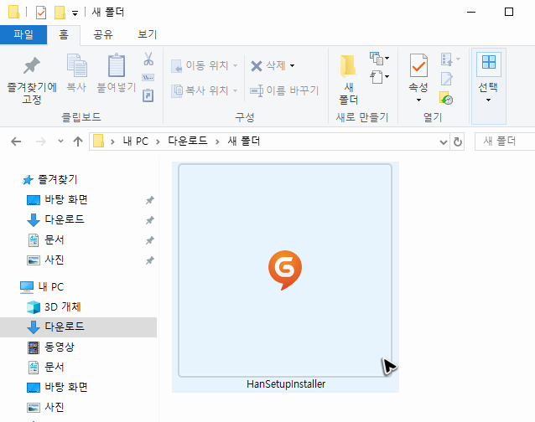Open the New item dropdown icon
Screen dimensions: 535x422
click(379, 59)
